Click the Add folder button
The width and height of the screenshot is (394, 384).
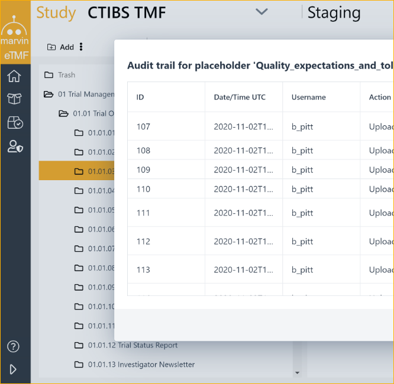coord(60,47)
